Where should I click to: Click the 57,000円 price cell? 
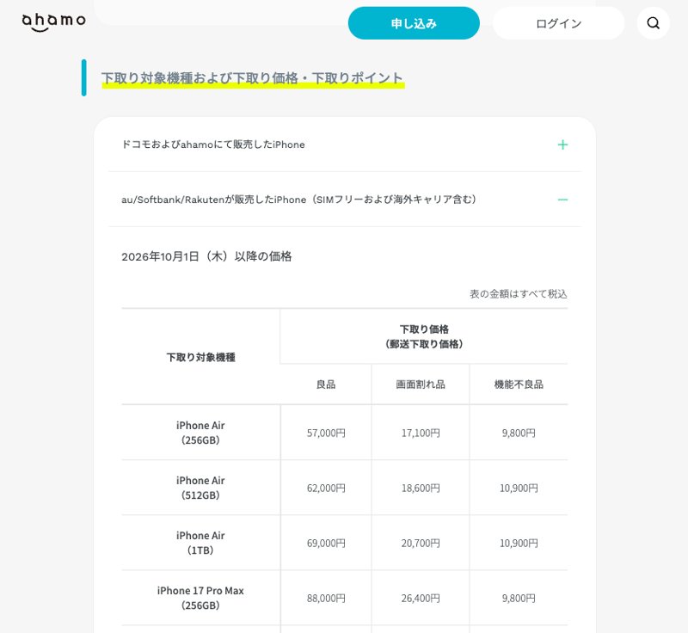point(326,433)
